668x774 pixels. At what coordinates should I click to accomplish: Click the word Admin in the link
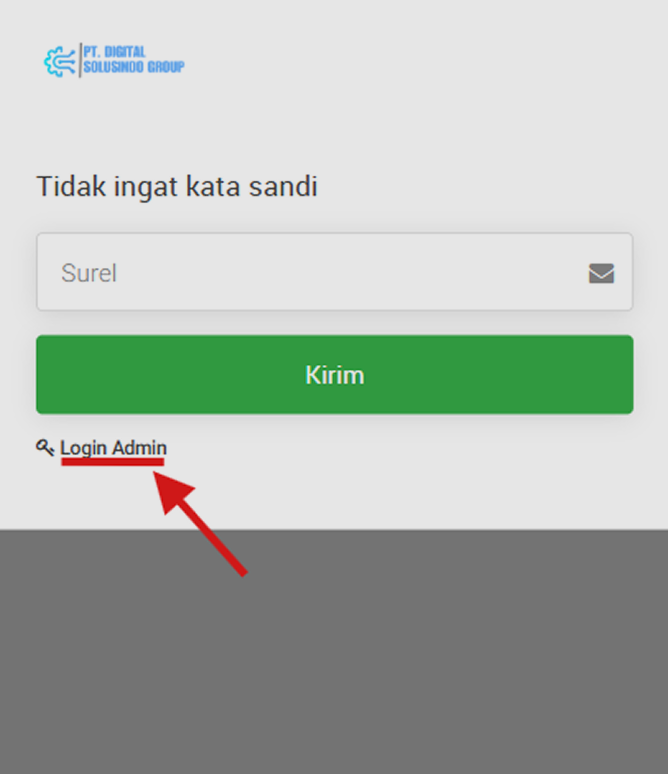pyautogui.click(x=140, y=447)
